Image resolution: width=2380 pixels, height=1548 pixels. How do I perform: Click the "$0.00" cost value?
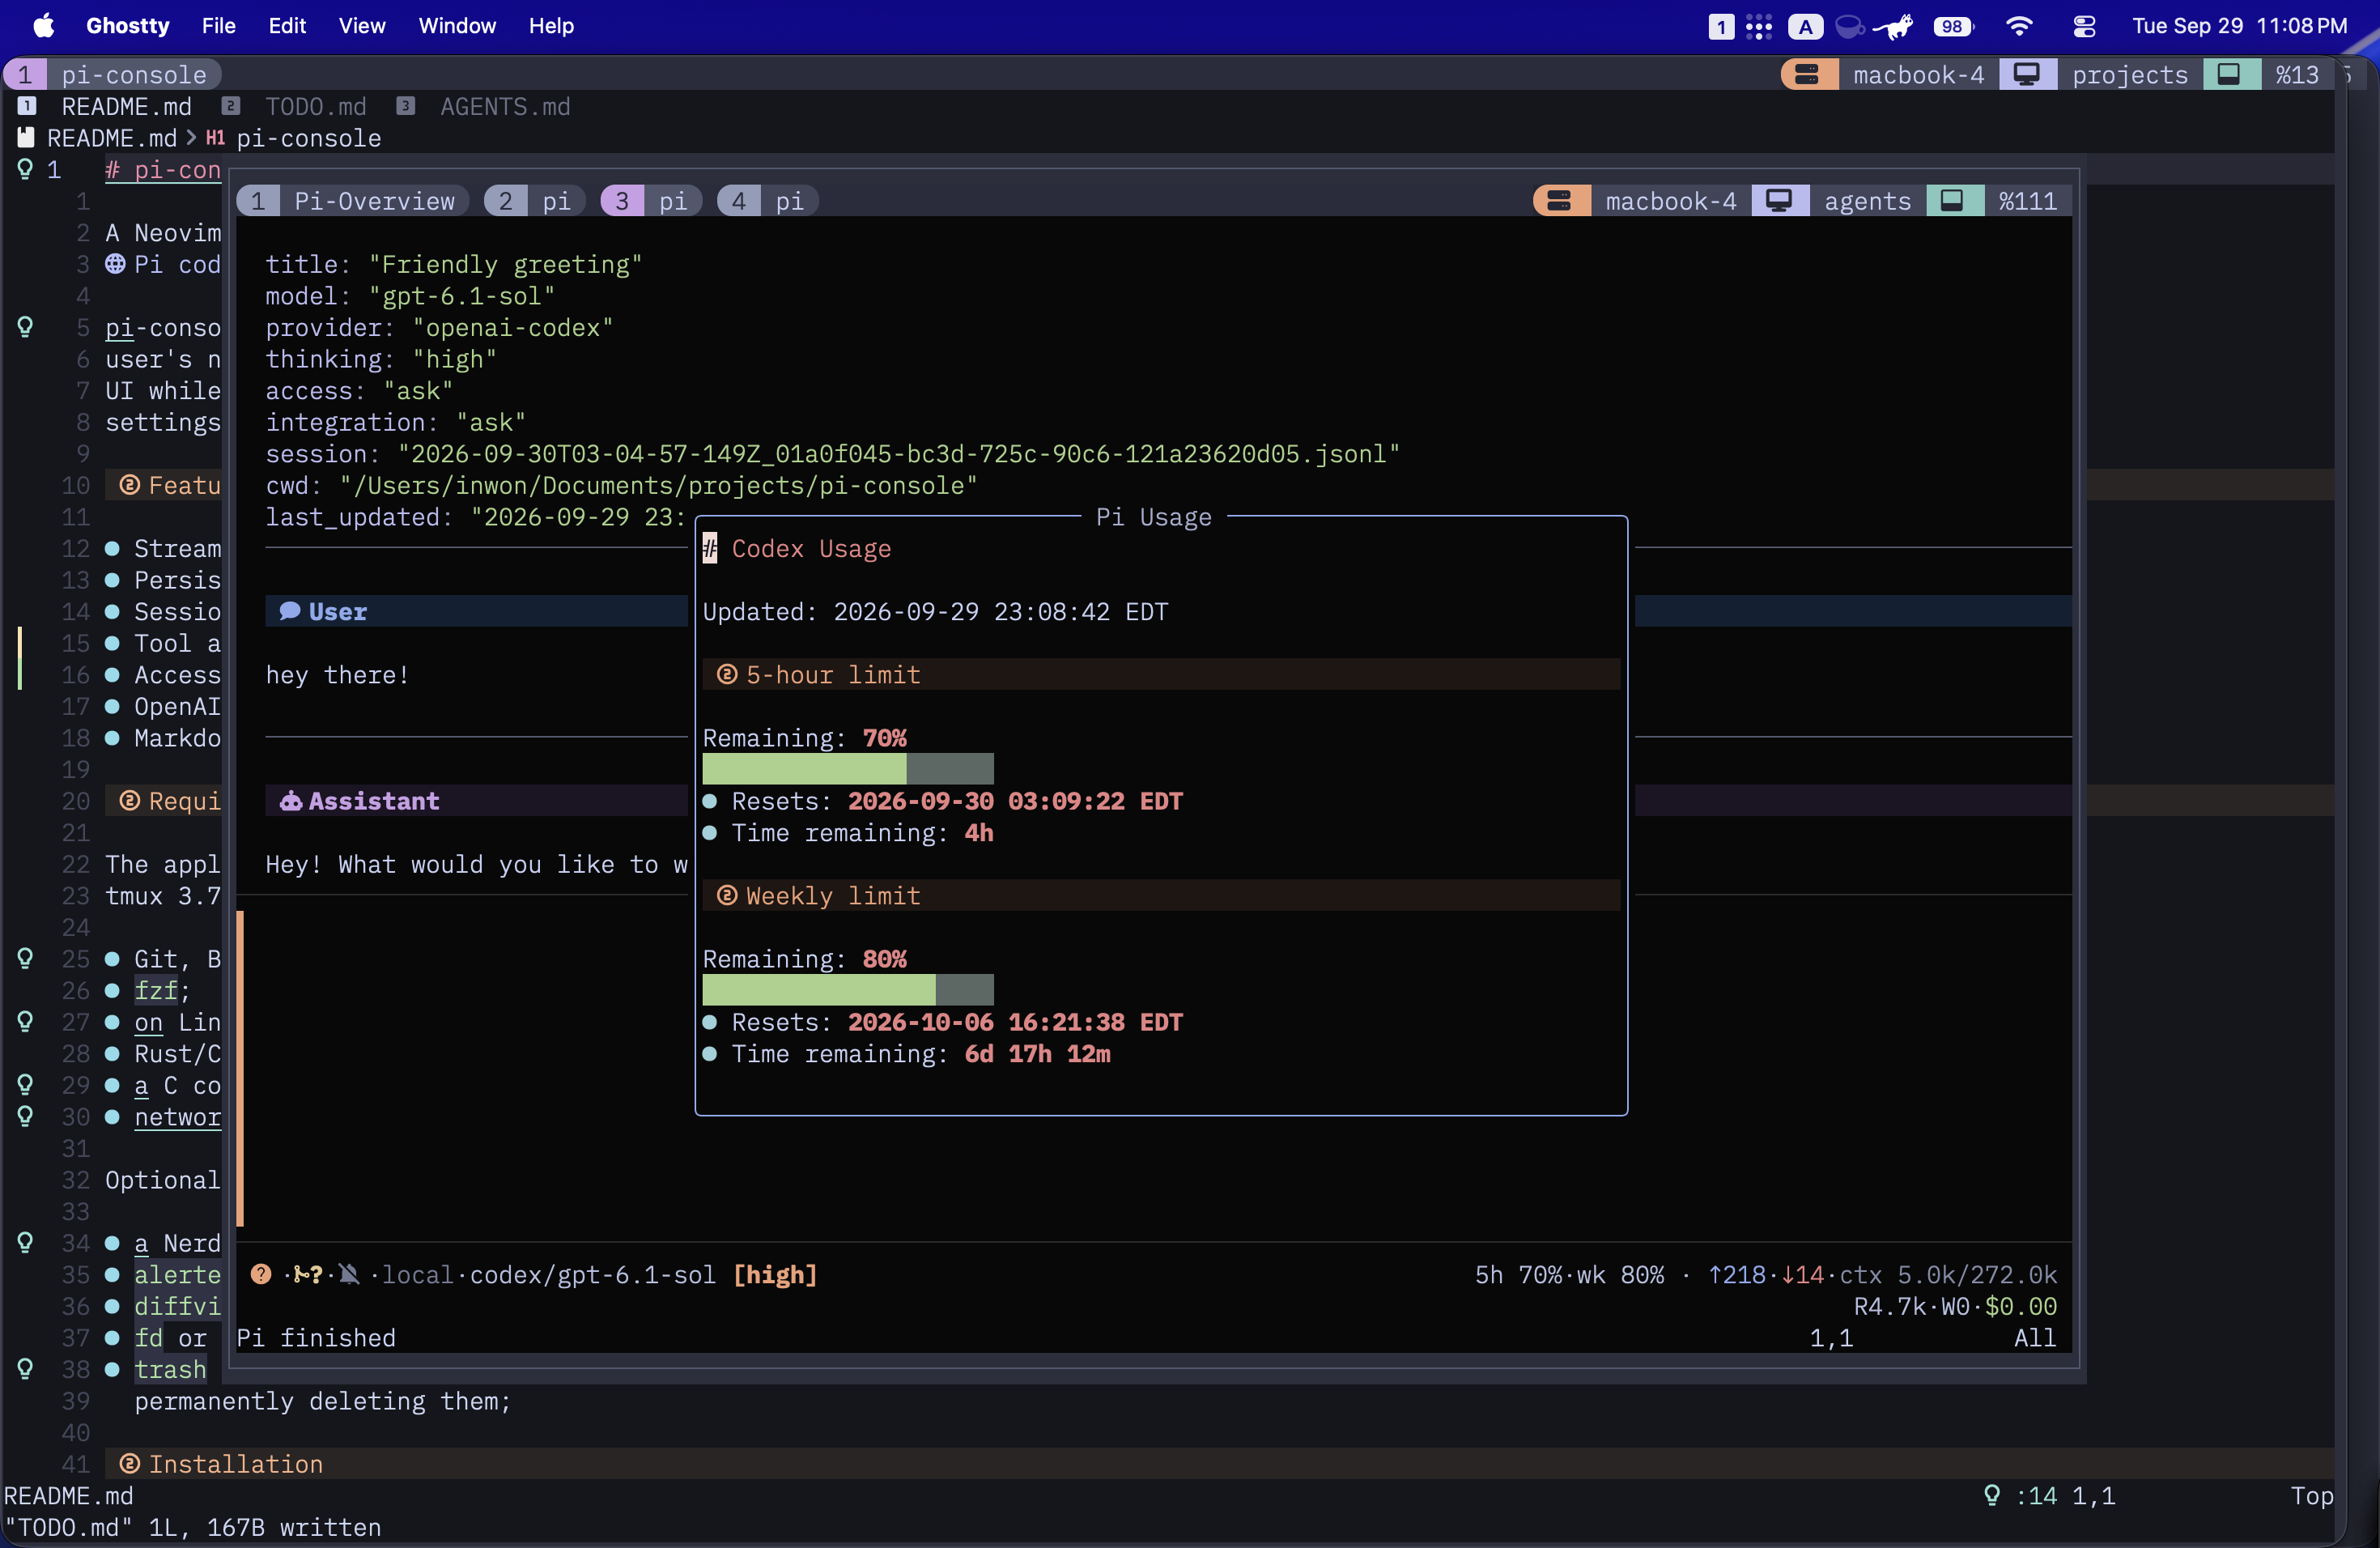[2021, 1306]
